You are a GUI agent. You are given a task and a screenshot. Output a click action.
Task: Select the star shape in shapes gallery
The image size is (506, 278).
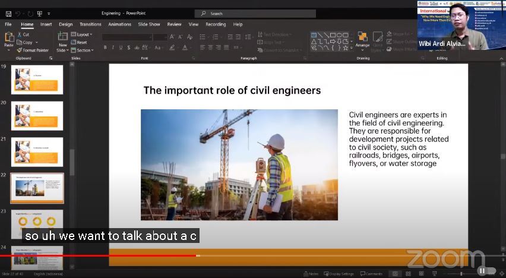(345, 48)
